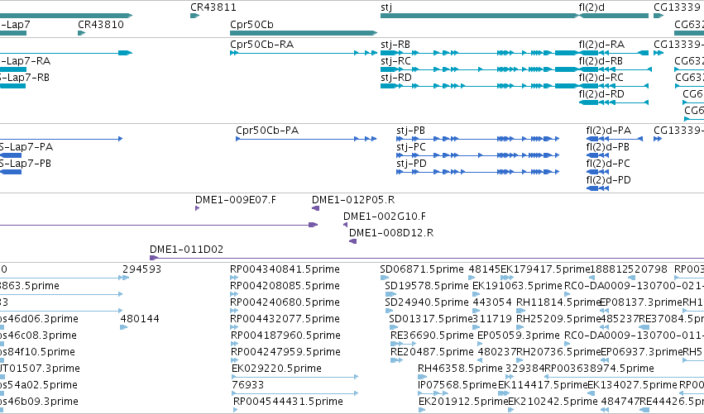Image resolution: width=704 pixels, height=414 pixels.
Task: Click the RE20487.5prime EST label
Action: pos(432,352)
